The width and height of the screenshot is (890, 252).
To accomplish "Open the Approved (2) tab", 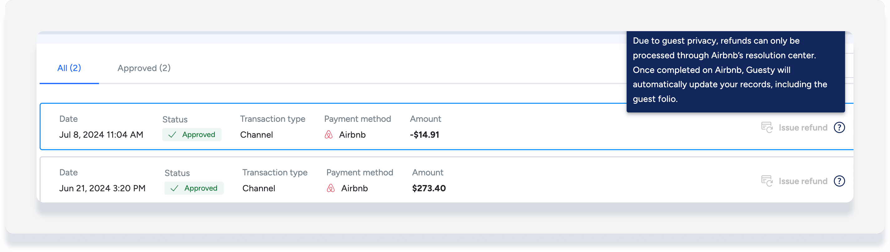I will [x=144, y=68].
